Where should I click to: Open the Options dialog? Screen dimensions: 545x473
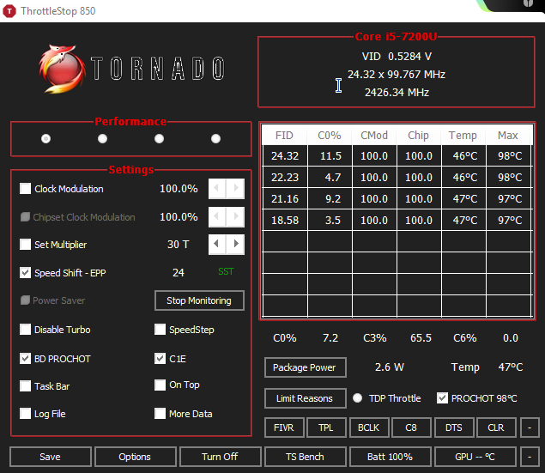(136, 457)
